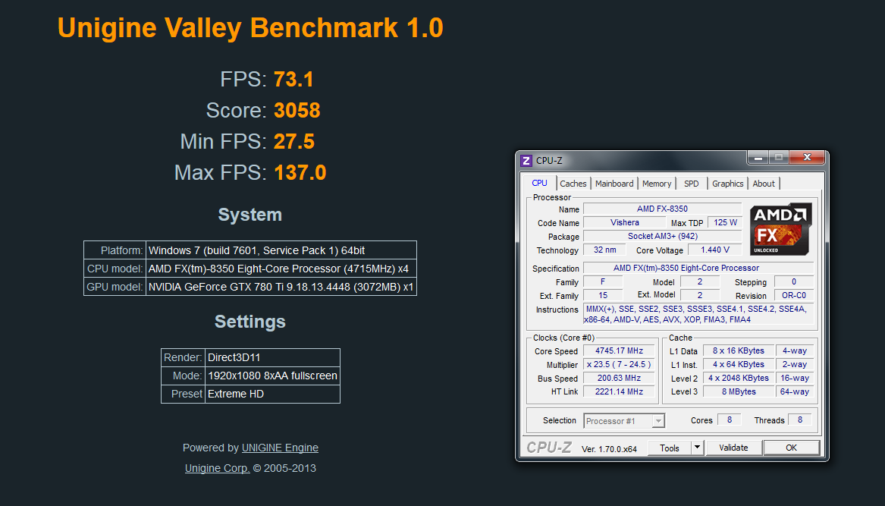Open the Caches tab
Screen dimensions: 885x506
coord(573,184)
